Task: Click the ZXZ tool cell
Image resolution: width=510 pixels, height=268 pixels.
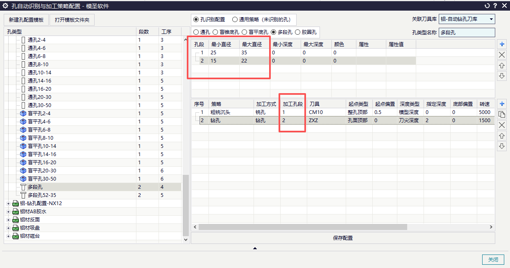Action: pyautogui.click(x=326, y=120)
